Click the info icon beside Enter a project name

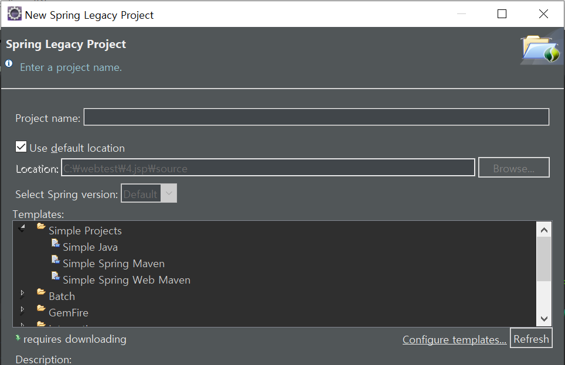(9, 63)
